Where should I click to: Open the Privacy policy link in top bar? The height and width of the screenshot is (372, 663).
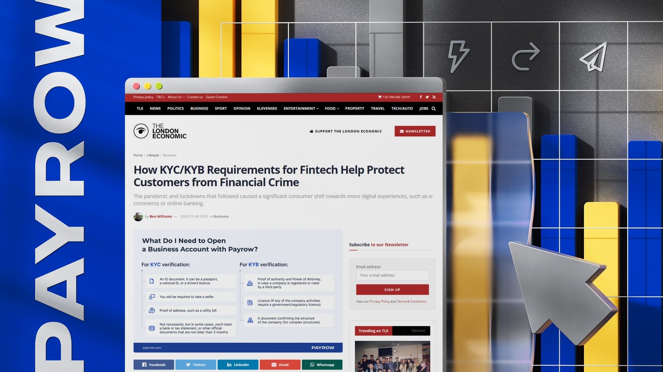[143, 97]
